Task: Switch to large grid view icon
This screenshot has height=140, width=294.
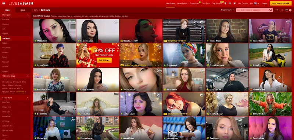Action: 290,10
